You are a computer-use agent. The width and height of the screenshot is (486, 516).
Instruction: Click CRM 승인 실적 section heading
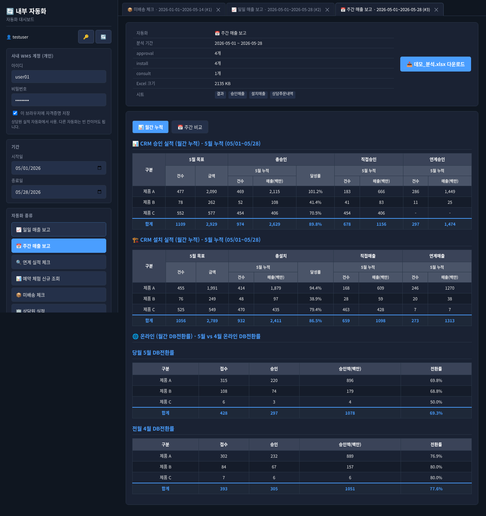pos(196,144)
